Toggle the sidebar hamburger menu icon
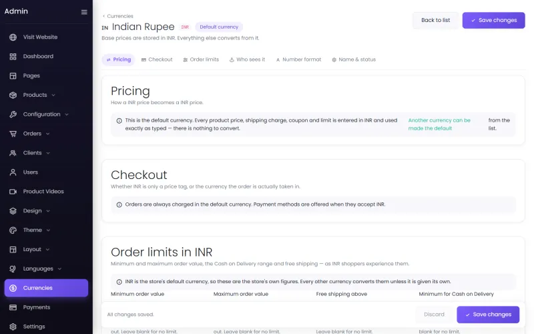This screenshot has width=534, height=334. (84, 12)
